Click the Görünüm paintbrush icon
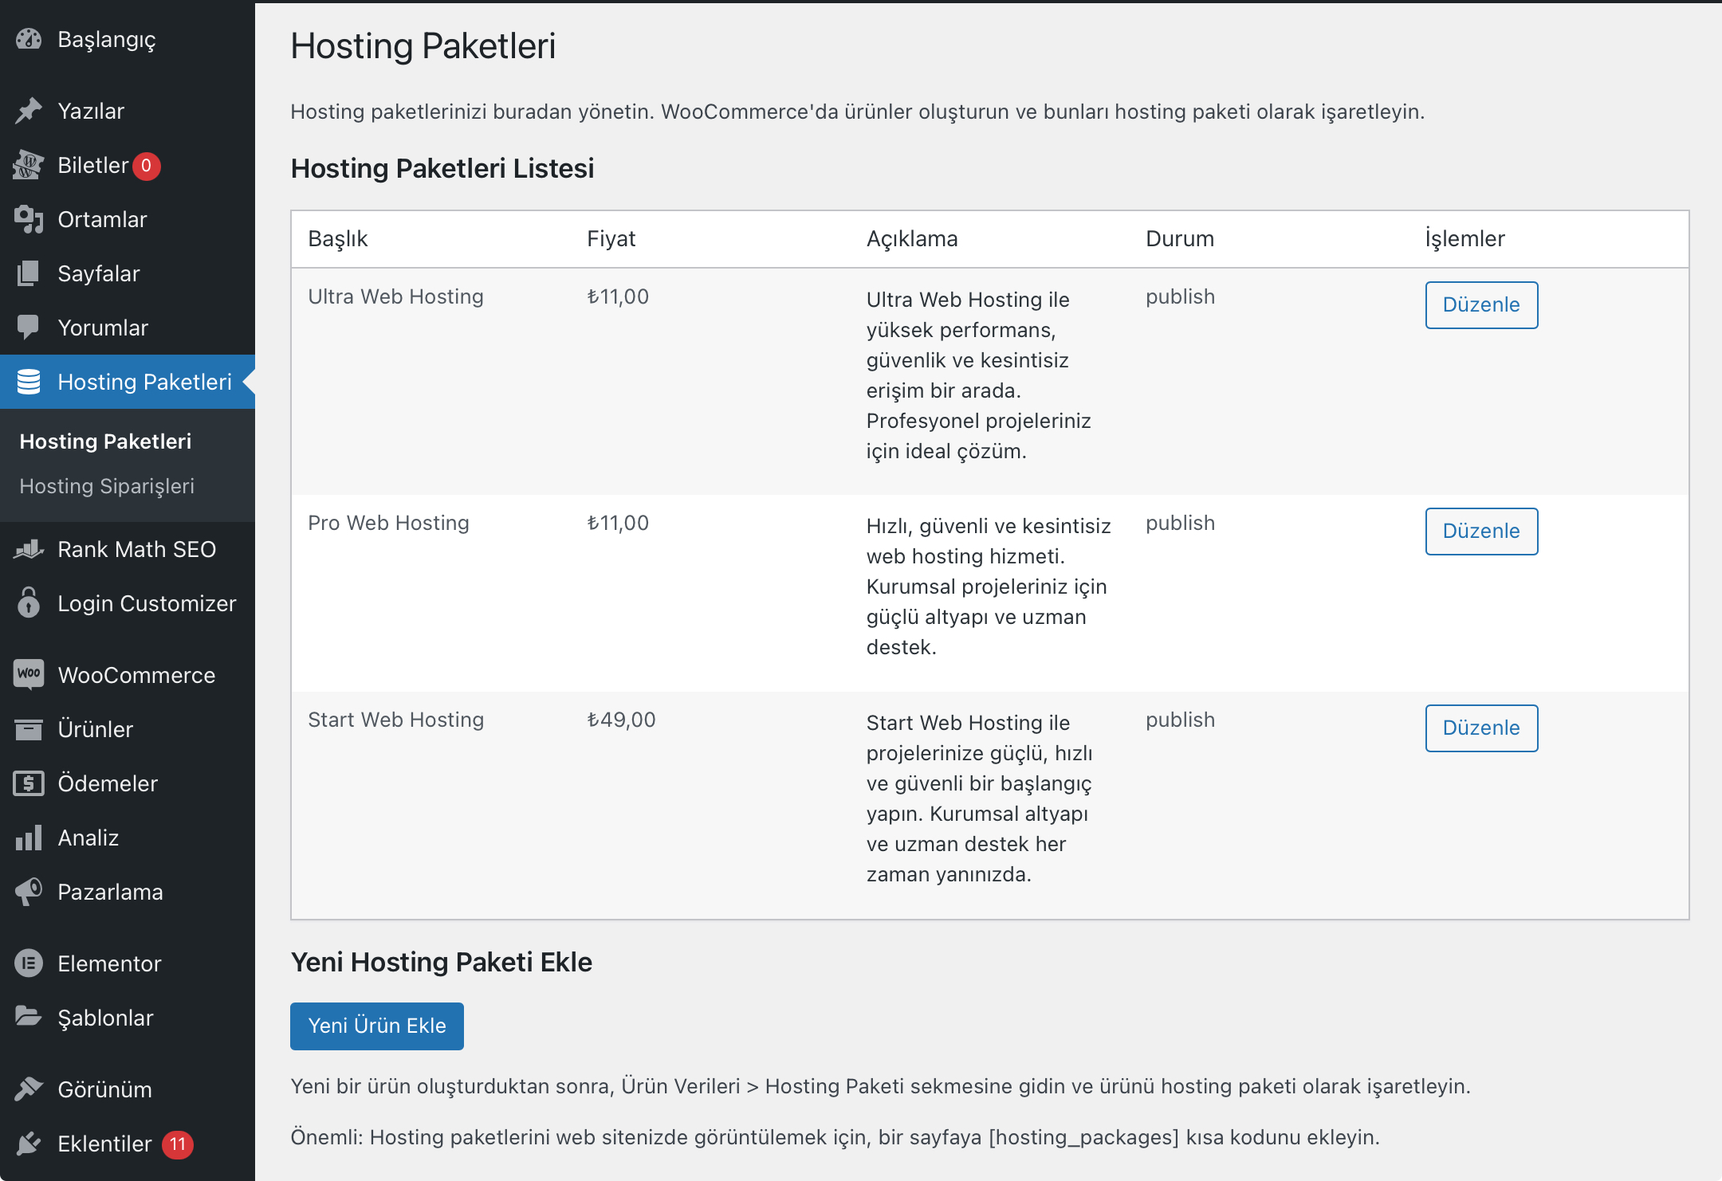 29,1088
